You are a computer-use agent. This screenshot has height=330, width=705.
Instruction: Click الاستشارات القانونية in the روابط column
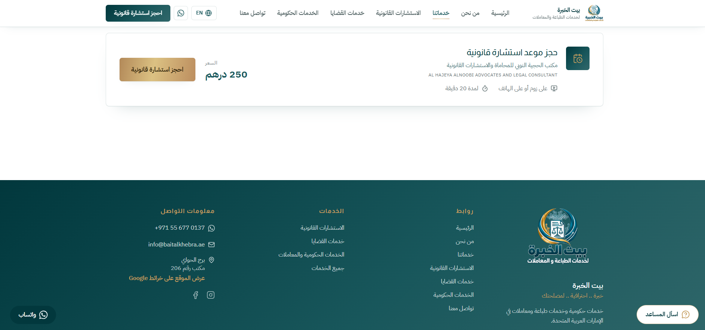(452, 268)
